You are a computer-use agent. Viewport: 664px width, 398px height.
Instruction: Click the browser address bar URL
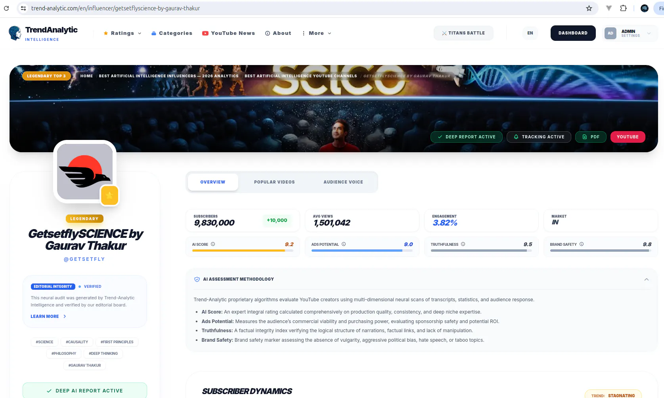point(115,8)
